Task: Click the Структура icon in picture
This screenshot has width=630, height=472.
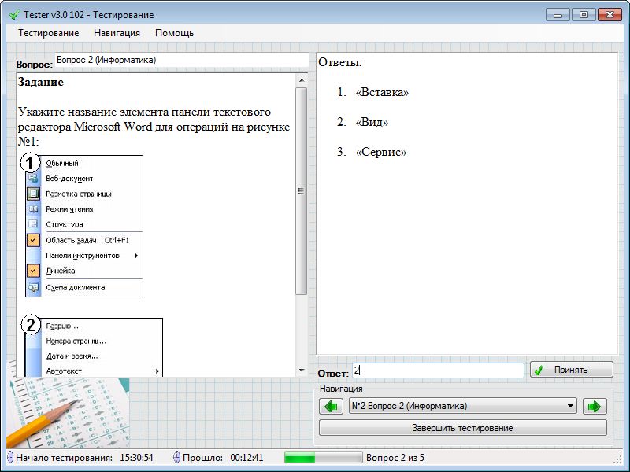Action: (x=33, y=224)
